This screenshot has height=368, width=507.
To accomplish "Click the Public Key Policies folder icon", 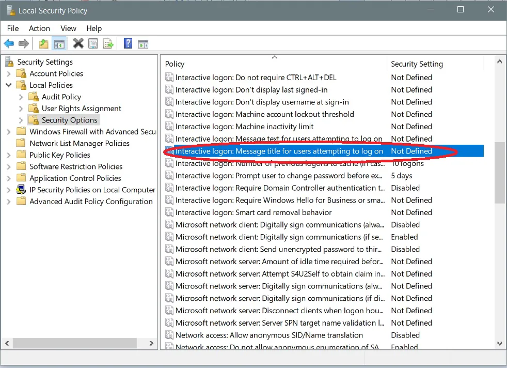I will [x=21, y=155].
